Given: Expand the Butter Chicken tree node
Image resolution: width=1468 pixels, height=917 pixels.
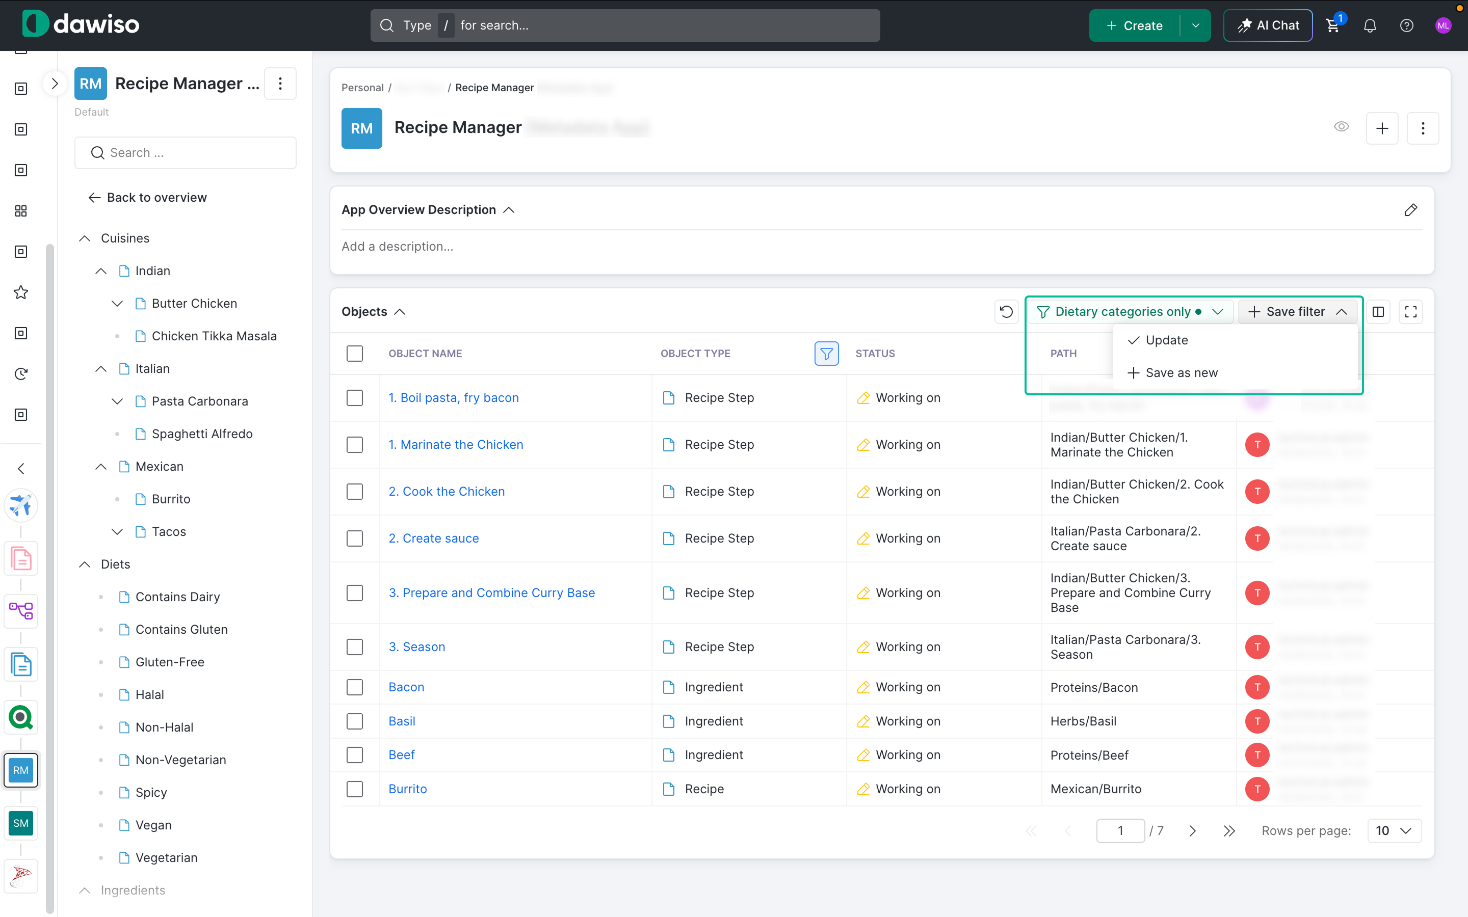Looking at the screenshot, I should (118, 303).
